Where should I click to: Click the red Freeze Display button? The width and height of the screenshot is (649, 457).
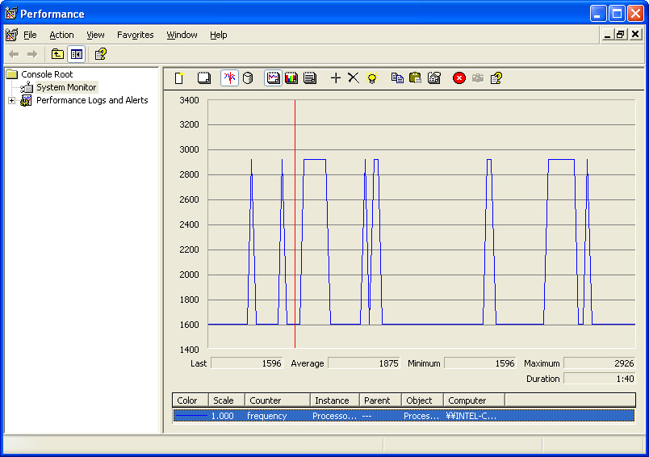pos(459,78)
